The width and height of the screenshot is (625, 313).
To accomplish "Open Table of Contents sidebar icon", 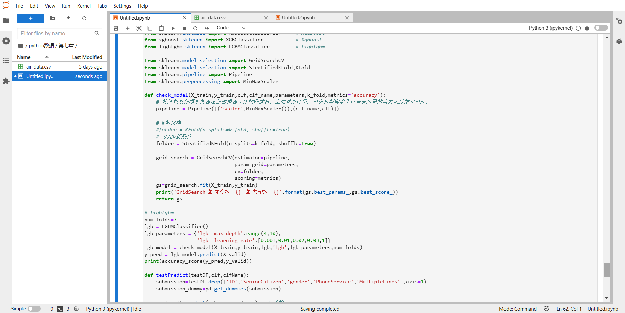I will point(6,61).
